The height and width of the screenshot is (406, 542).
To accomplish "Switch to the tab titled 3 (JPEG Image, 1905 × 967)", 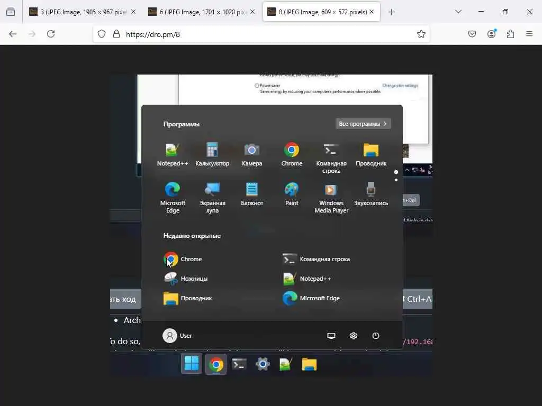I will coord(83,12).
